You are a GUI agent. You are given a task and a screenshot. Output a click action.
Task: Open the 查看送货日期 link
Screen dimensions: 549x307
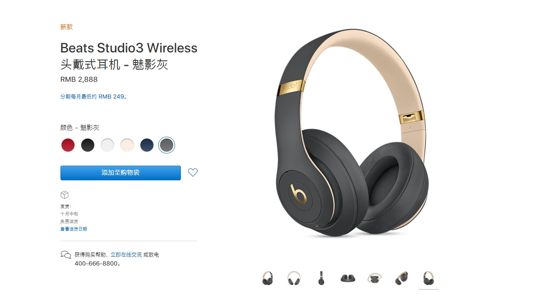74,229
